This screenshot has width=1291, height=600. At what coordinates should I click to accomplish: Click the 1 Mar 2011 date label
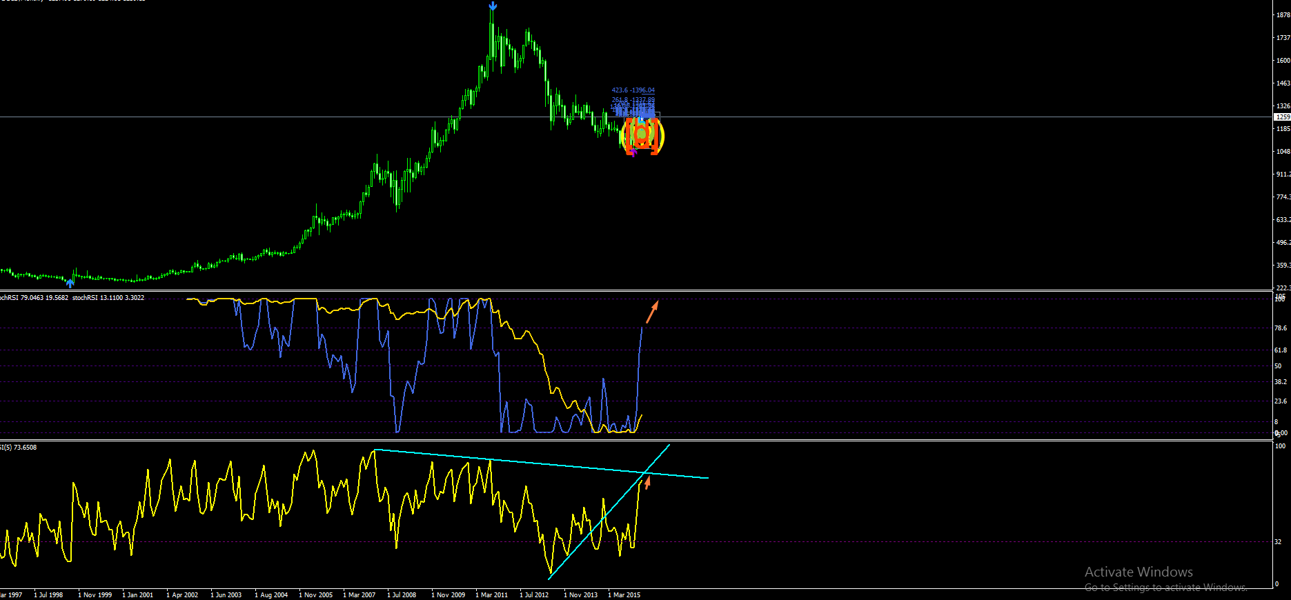click(x=492, y=594)
